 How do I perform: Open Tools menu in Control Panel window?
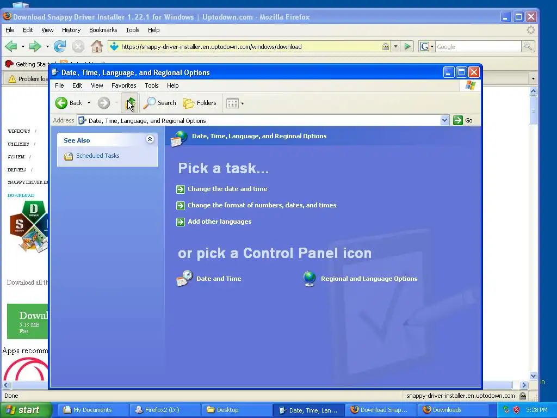(151, 85)
